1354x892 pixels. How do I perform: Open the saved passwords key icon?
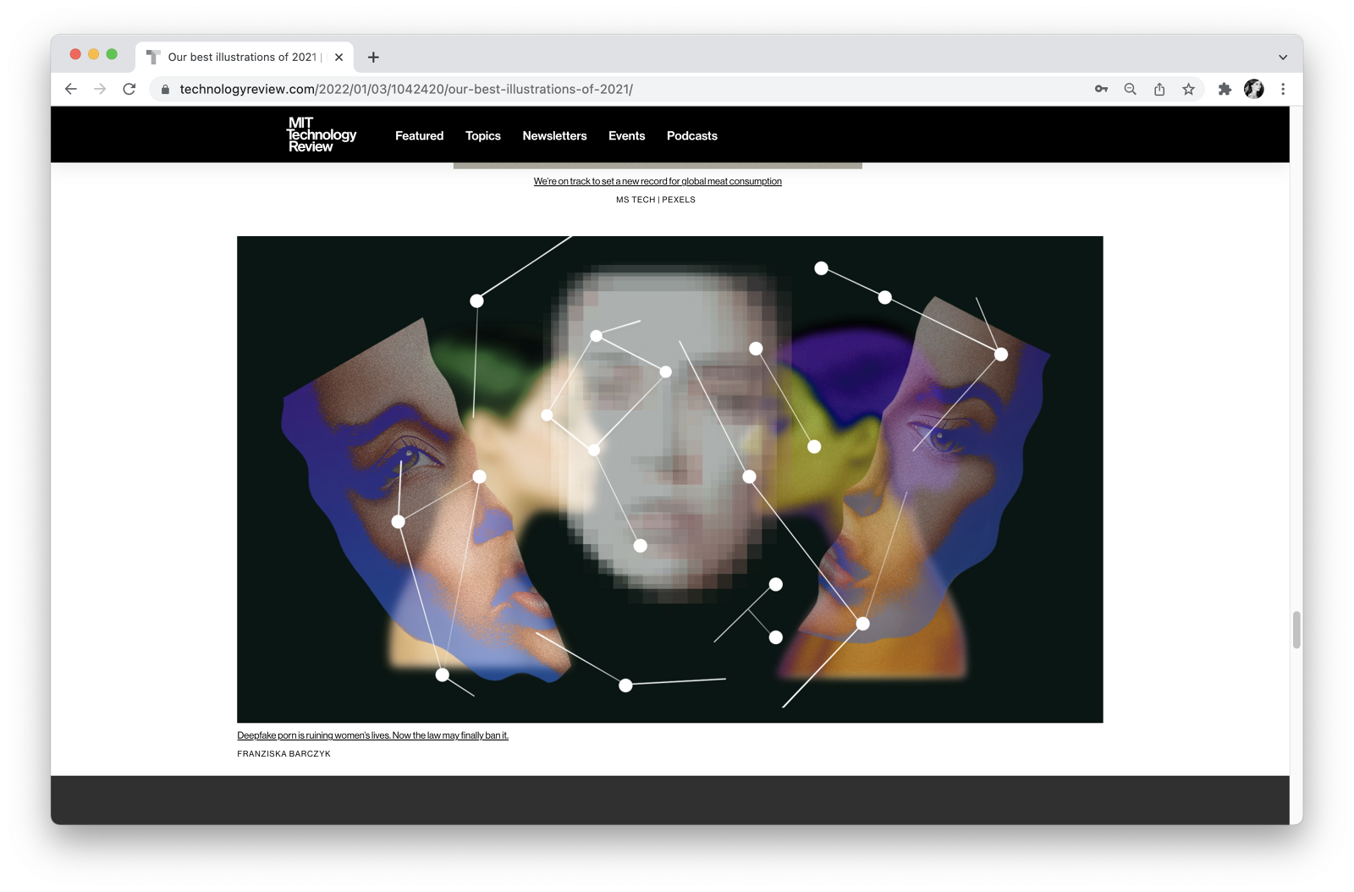1101,89
